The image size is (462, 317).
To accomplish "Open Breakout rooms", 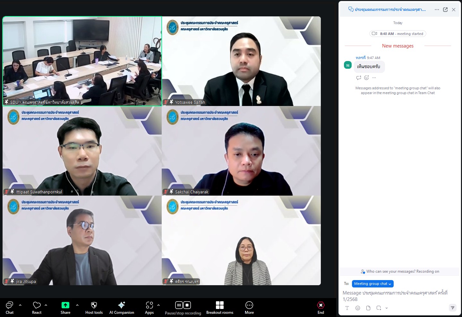I will [220, 305].
